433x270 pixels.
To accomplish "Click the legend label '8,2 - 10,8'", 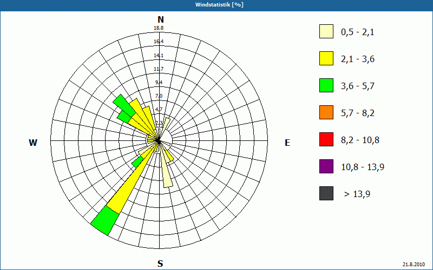I will (x=360, y=140).
